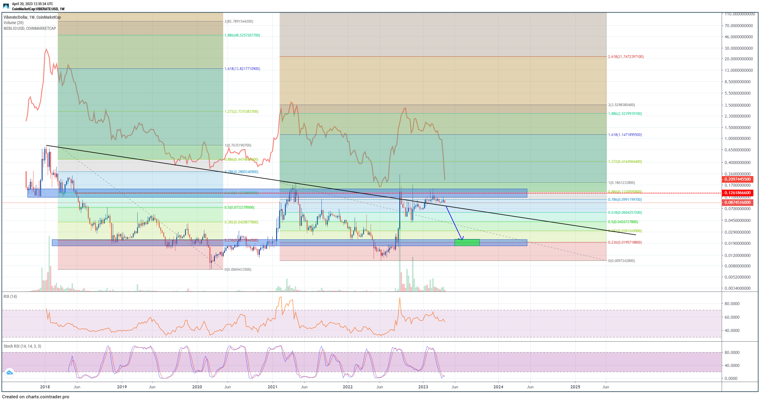760x401 pixels.
Task: Select the green target rectangle box
Action: point(467,243)
